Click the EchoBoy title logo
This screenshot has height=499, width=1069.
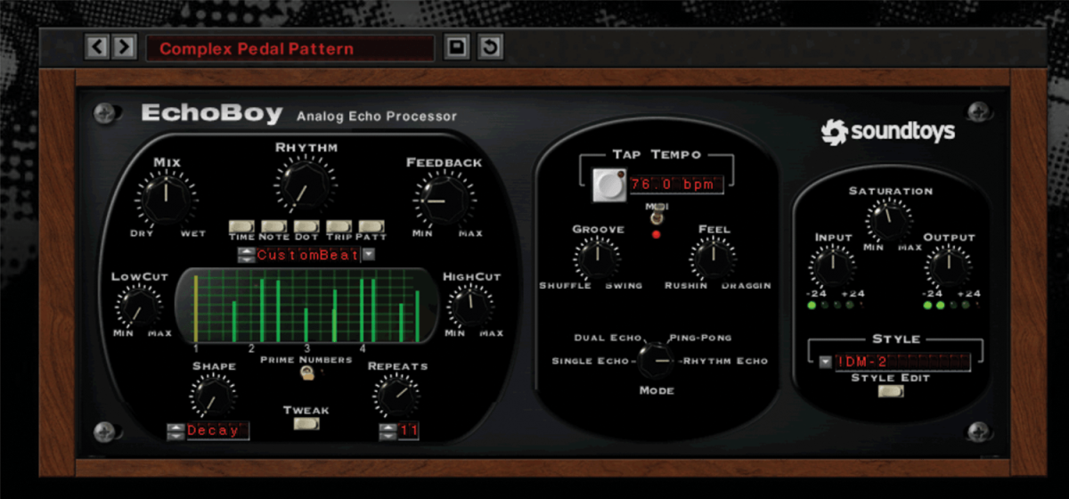click(212, 114)
